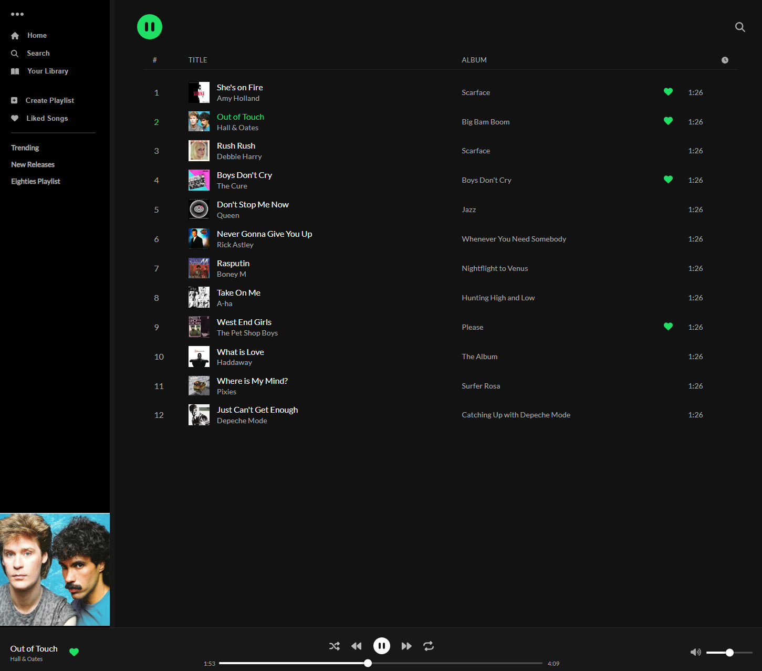762x671 pixels.
Task: Sort by duration clock icon
Action: [x=725, y=60]
